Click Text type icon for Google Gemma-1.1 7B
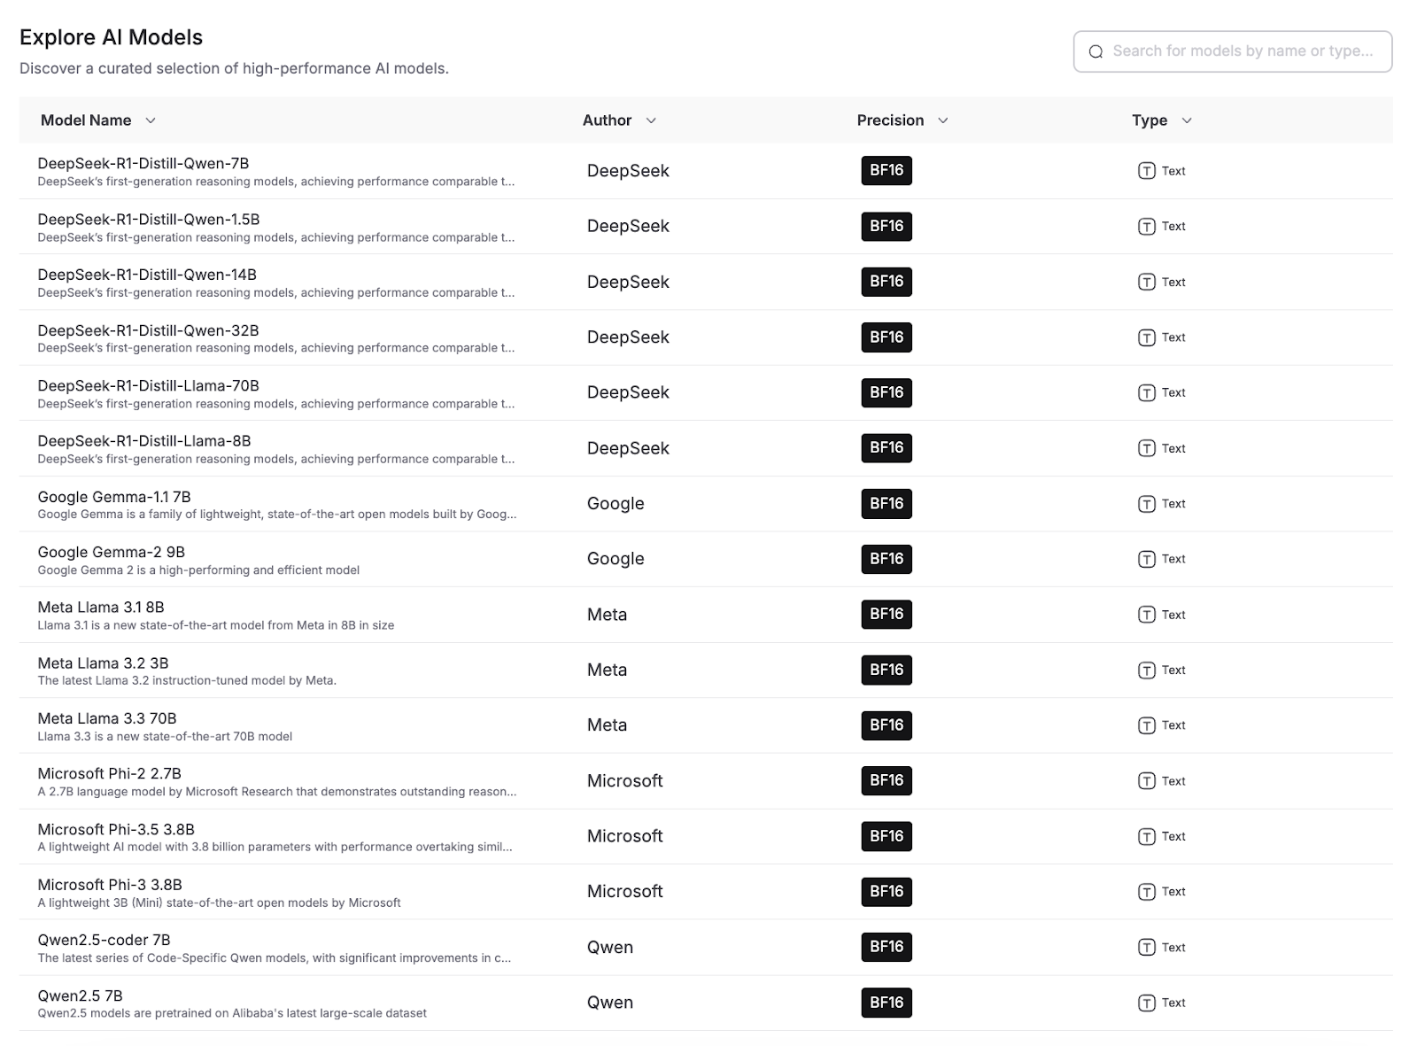The height and width of the screenshot is (1046, 1417). click(1146, 504)
